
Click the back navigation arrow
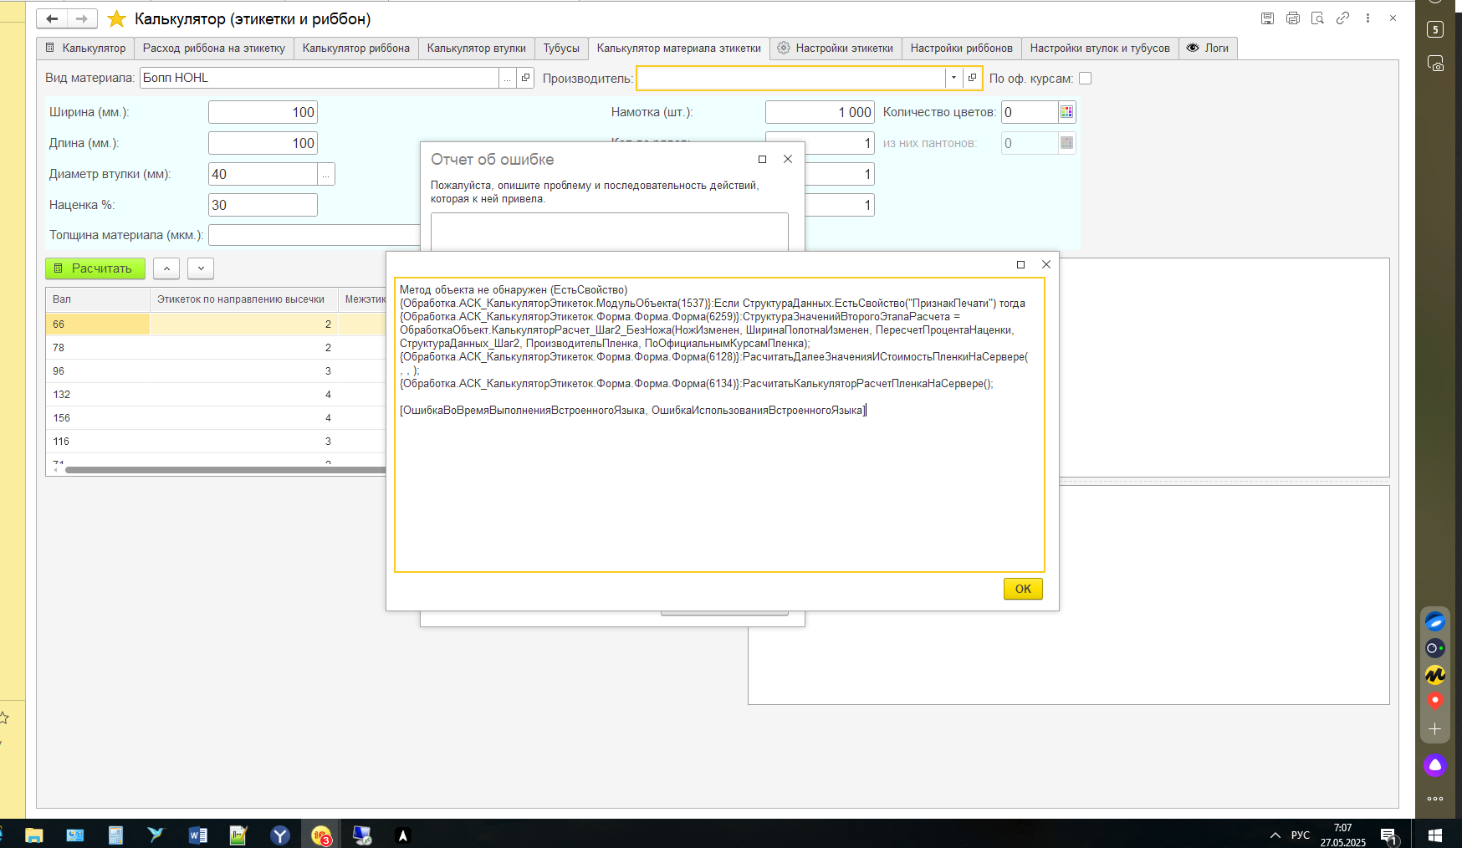click(x=52, y=18)
